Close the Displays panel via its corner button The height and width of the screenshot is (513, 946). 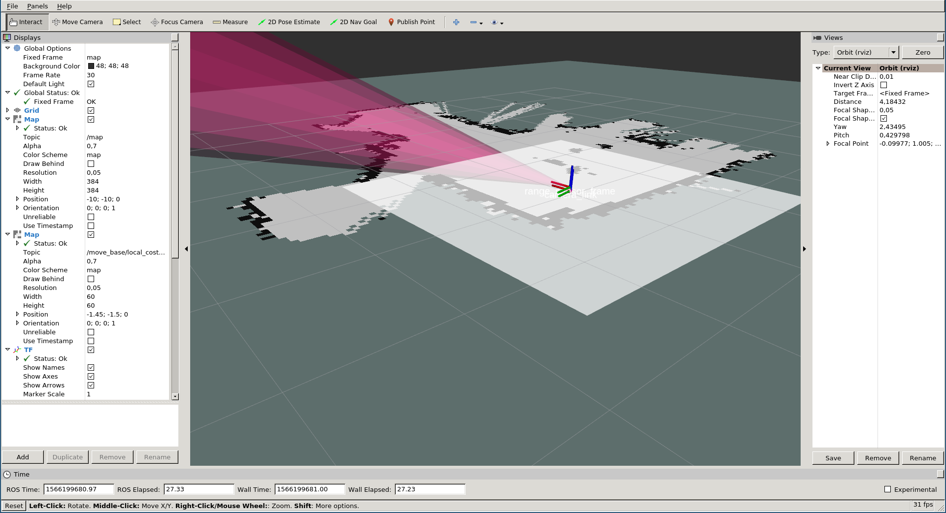coord(174,37)
